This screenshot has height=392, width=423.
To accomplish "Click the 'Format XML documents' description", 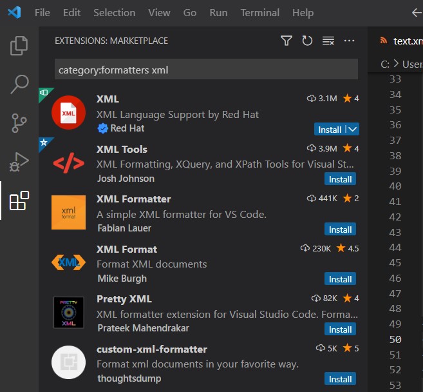I will pos(151,264).
